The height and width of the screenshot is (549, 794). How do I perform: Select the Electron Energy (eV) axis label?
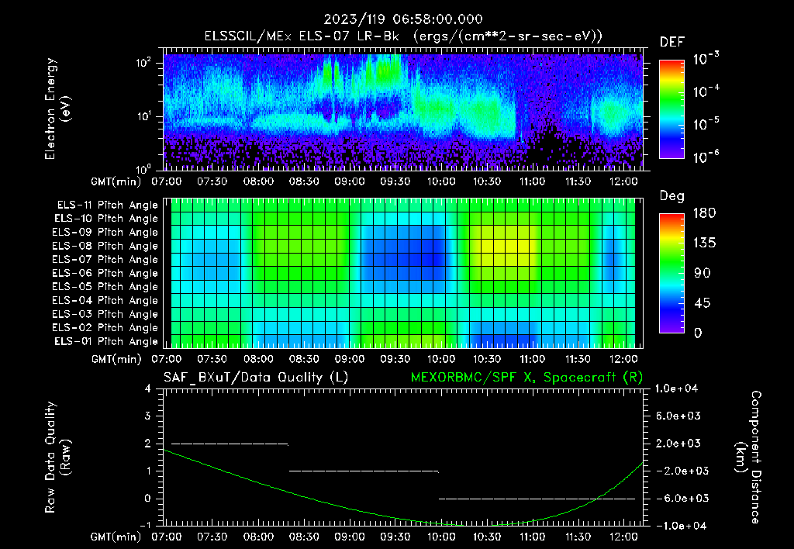pos(57,109)
